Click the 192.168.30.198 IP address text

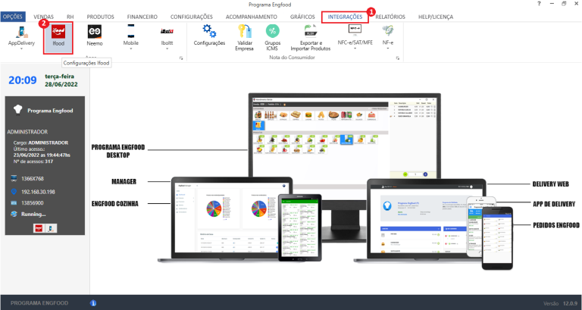38,192
